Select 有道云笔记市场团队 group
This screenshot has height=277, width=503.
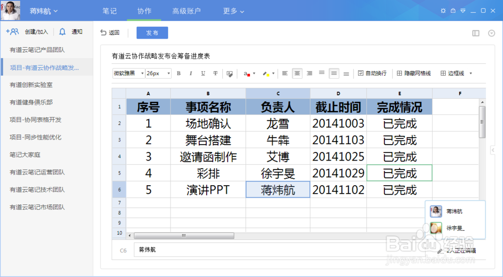pyautogui.click(x=47, y=207)
